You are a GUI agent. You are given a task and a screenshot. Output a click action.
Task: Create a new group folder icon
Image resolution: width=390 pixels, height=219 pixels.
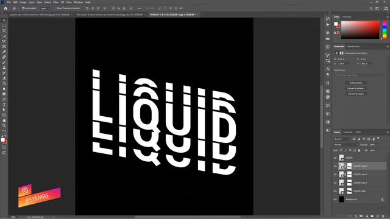372,217
